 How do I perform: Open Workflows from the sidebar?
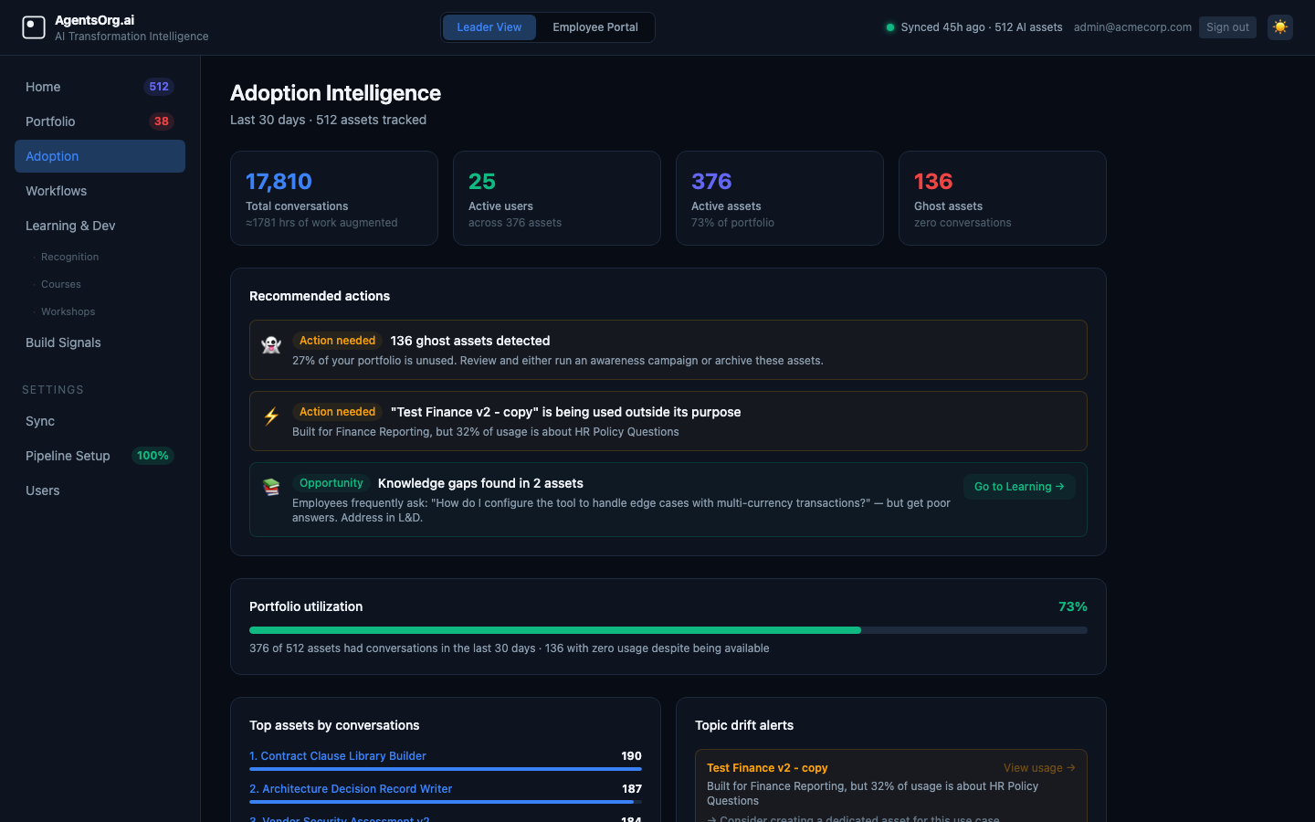(56, 191)
